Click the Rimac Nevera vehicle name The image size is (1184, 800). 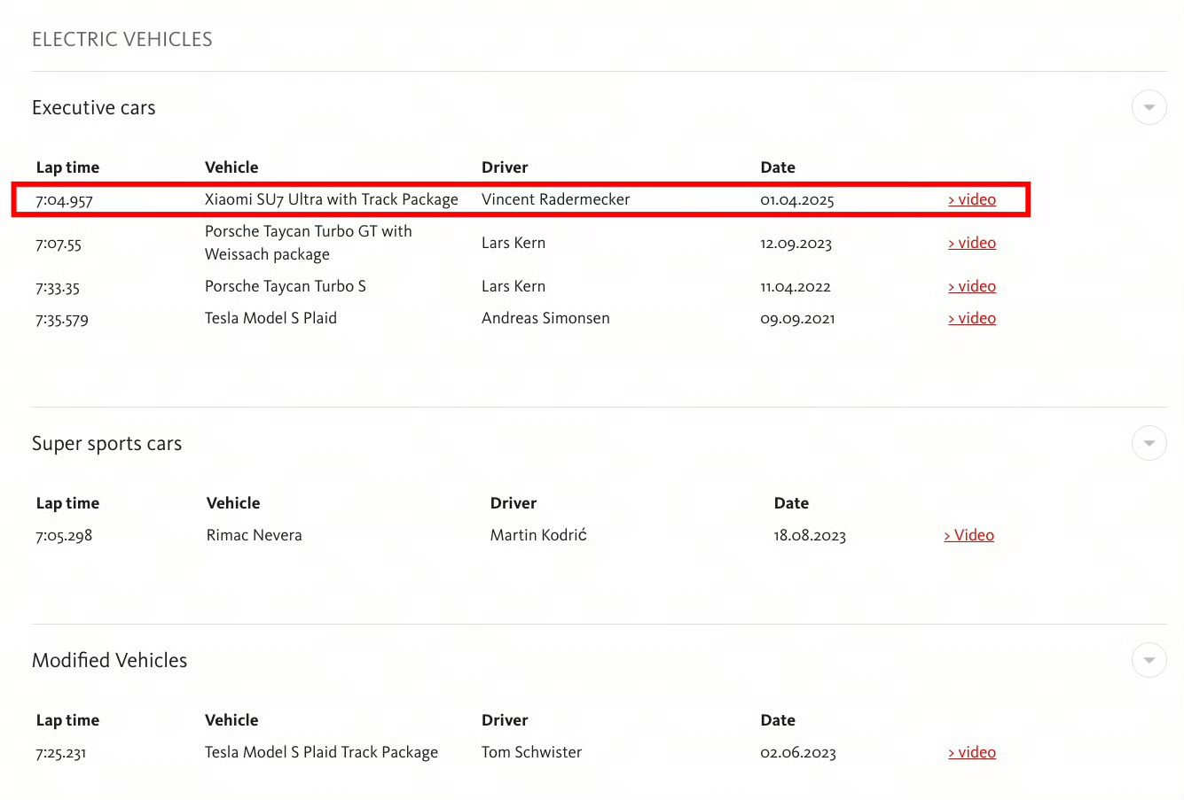click(254, 535)
